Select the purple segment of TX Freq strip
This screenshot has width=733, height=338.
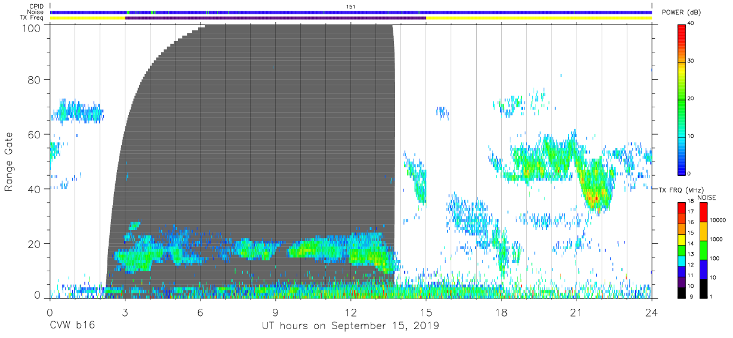tap(276, 18)
